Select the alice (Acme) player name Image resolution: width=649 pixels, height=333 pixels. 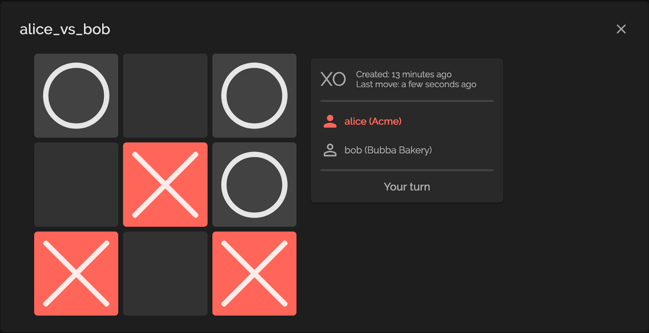[373, 121]
